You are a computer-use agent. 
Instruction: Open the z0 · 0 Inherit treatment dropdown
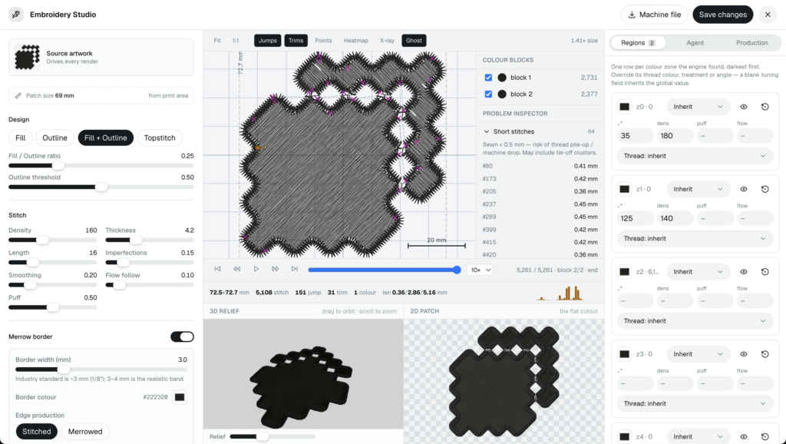point(698,107)
